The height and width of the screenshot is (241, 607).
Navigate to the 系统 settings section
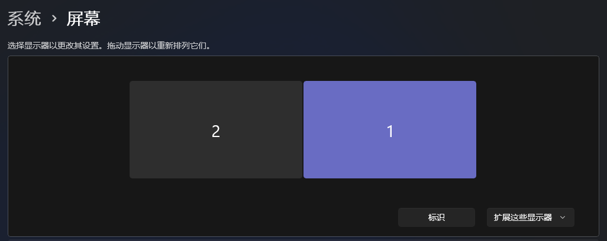tap(24, 18)
